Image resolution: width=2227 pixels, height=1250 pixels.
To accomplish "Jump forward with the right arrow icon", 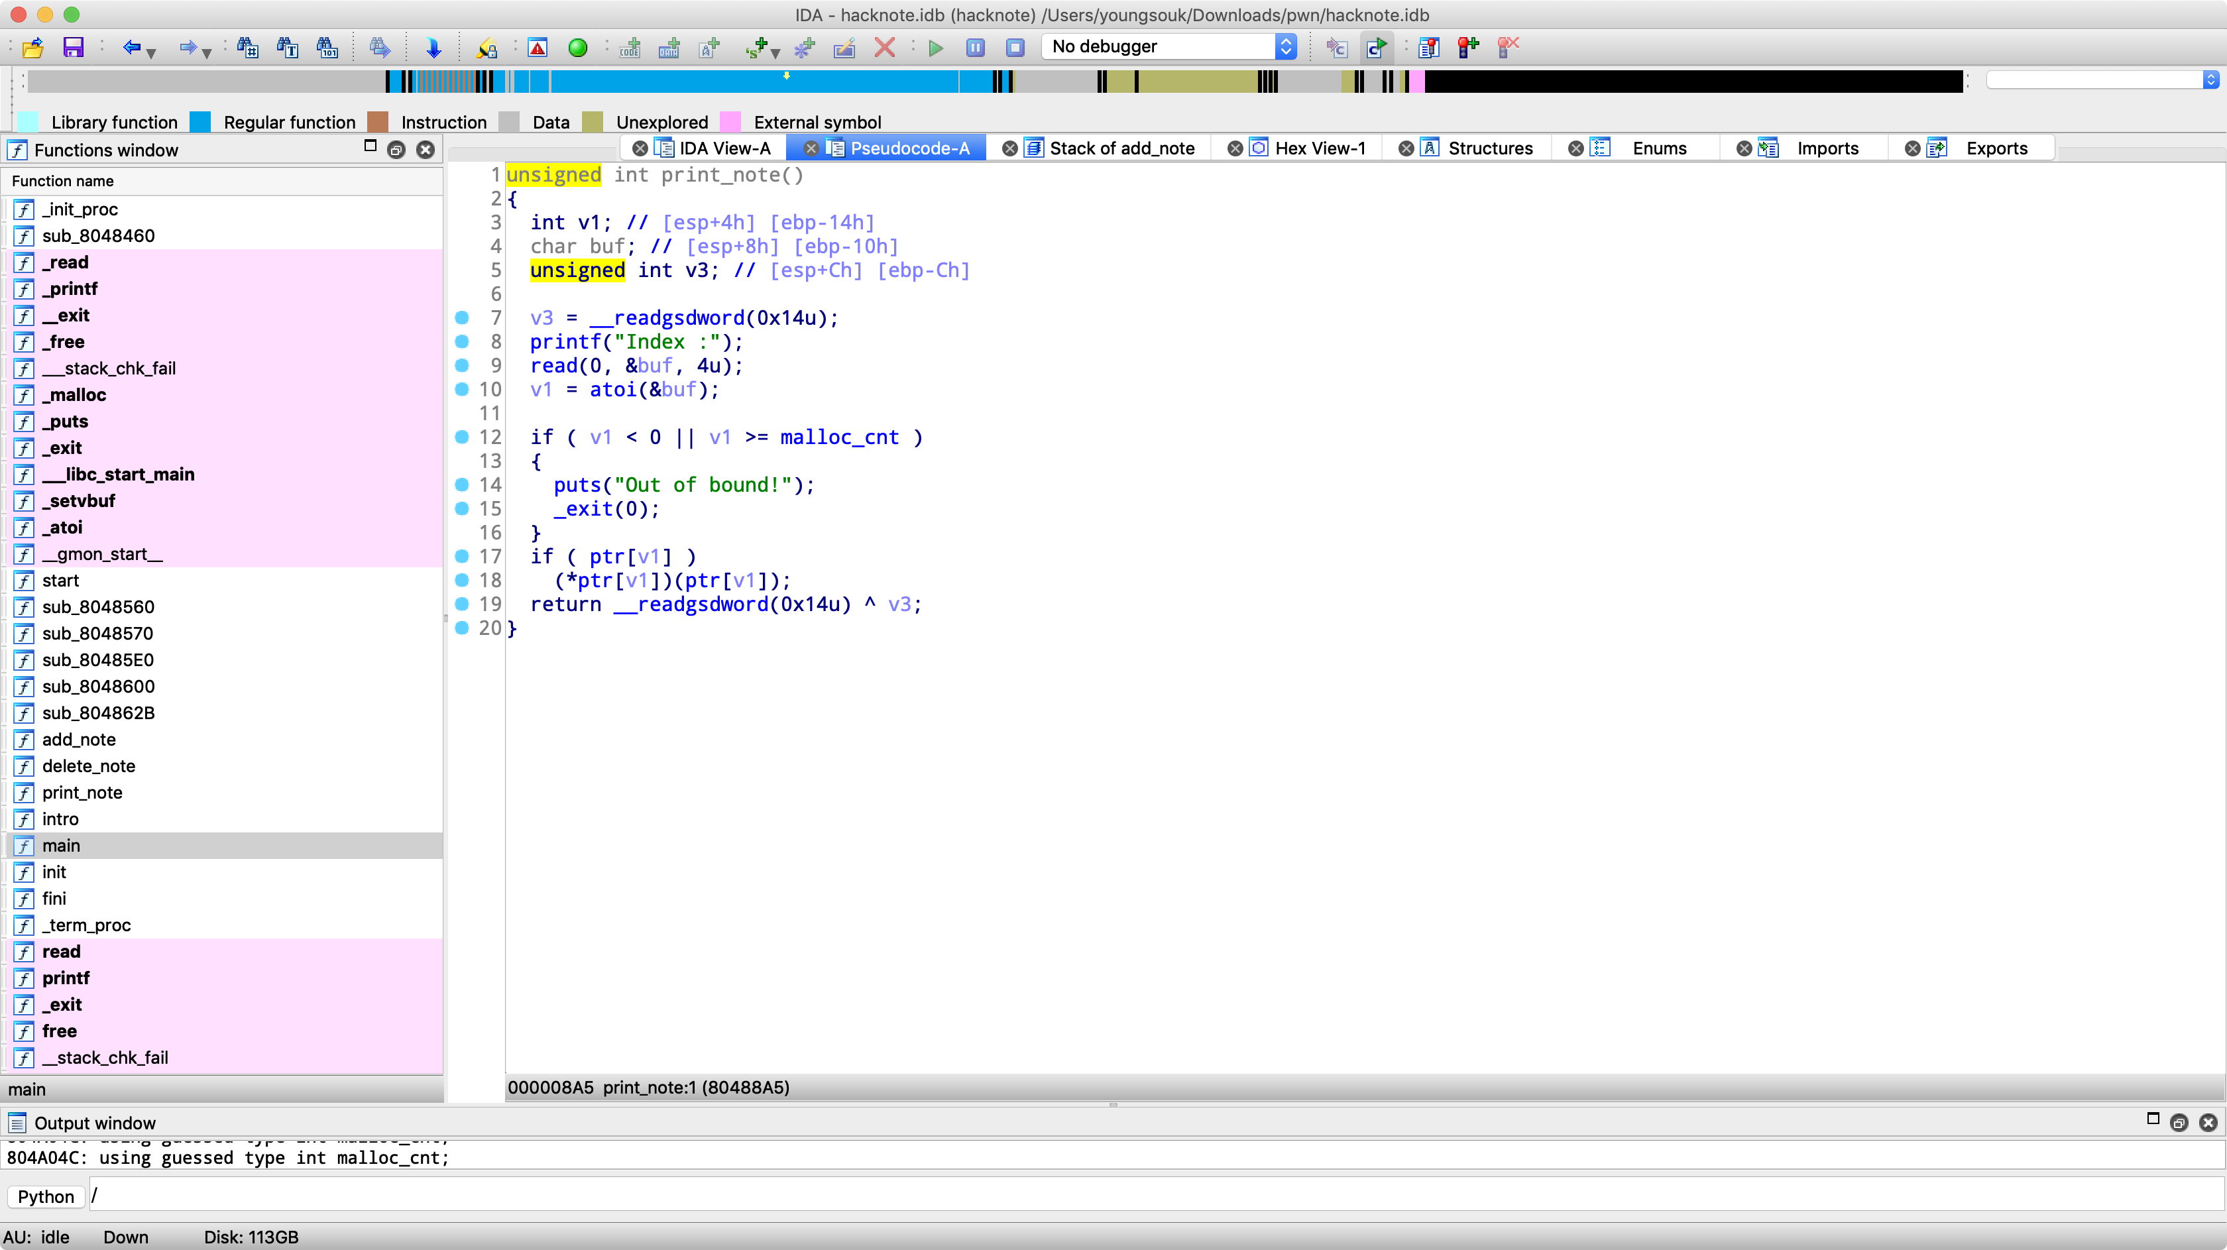I will click(x=188, y=48).
